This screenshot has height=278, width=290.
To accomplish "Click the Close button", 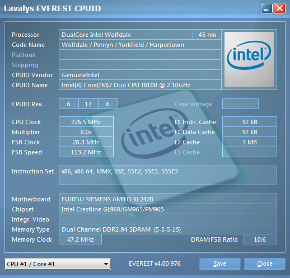I will 265,263.
